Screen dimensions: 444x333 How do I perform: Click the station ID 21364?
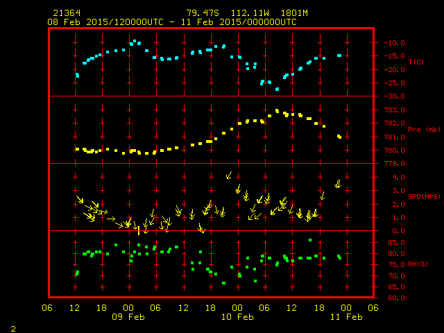click(x=67, y=13)
